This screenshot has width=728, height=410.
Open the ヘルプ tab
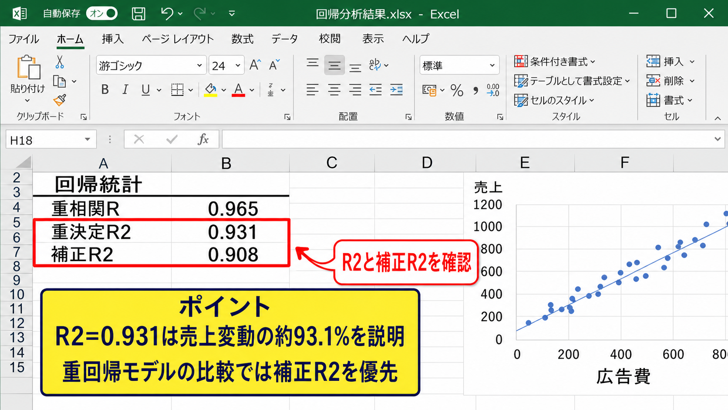click(x=415, y=39)
